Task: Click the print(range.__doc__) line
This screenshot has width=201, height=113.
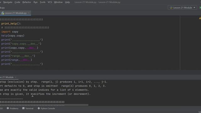Action: click(17, 60)
